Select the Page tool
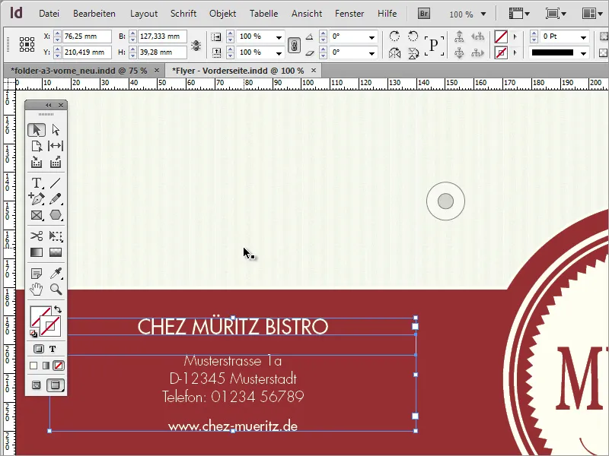 (x=37, y=146)
